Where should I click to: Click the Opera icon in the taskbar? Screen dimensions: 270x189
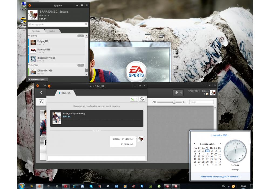coord(66,186)
